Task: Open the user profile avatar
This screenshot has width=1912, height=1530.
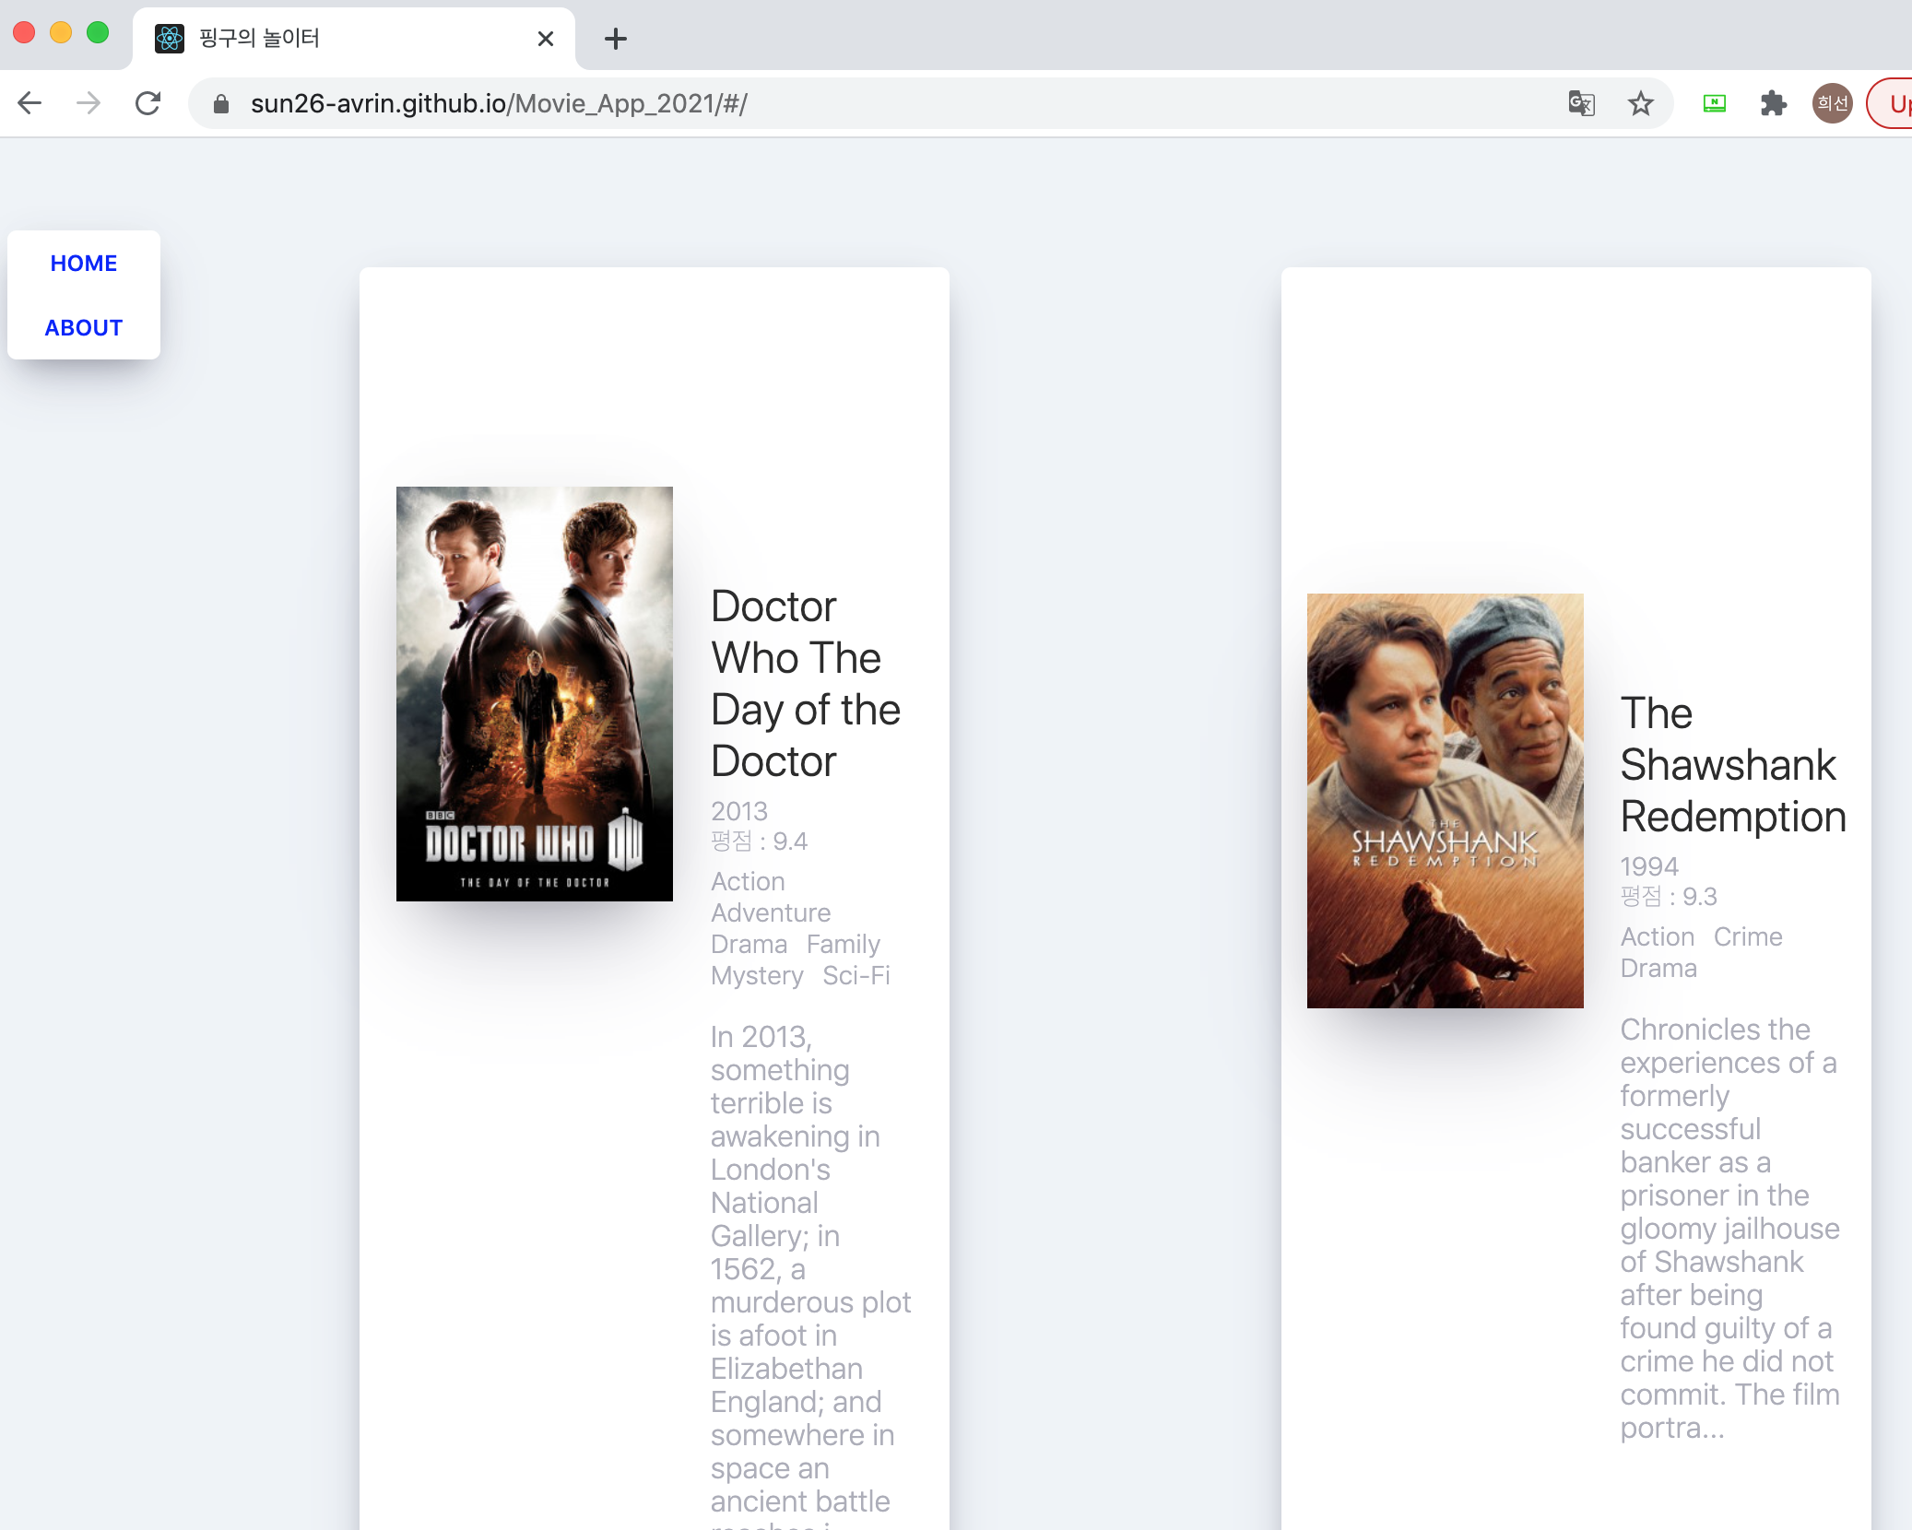Action: tap(1832, 103)
